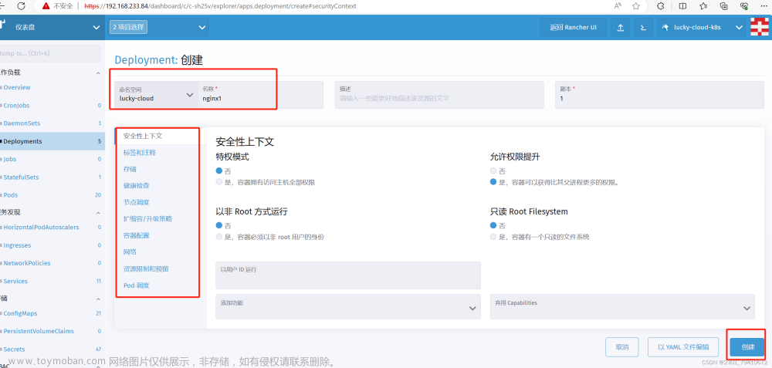Image resolution: width=772 pixels, height=368 pixels.
Task: Select 否 for 特权模式
Action: pyautogui.click(x=219, y=170)
